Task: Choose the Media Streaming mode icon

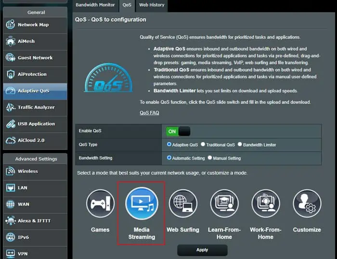Action: click(142, 203)
